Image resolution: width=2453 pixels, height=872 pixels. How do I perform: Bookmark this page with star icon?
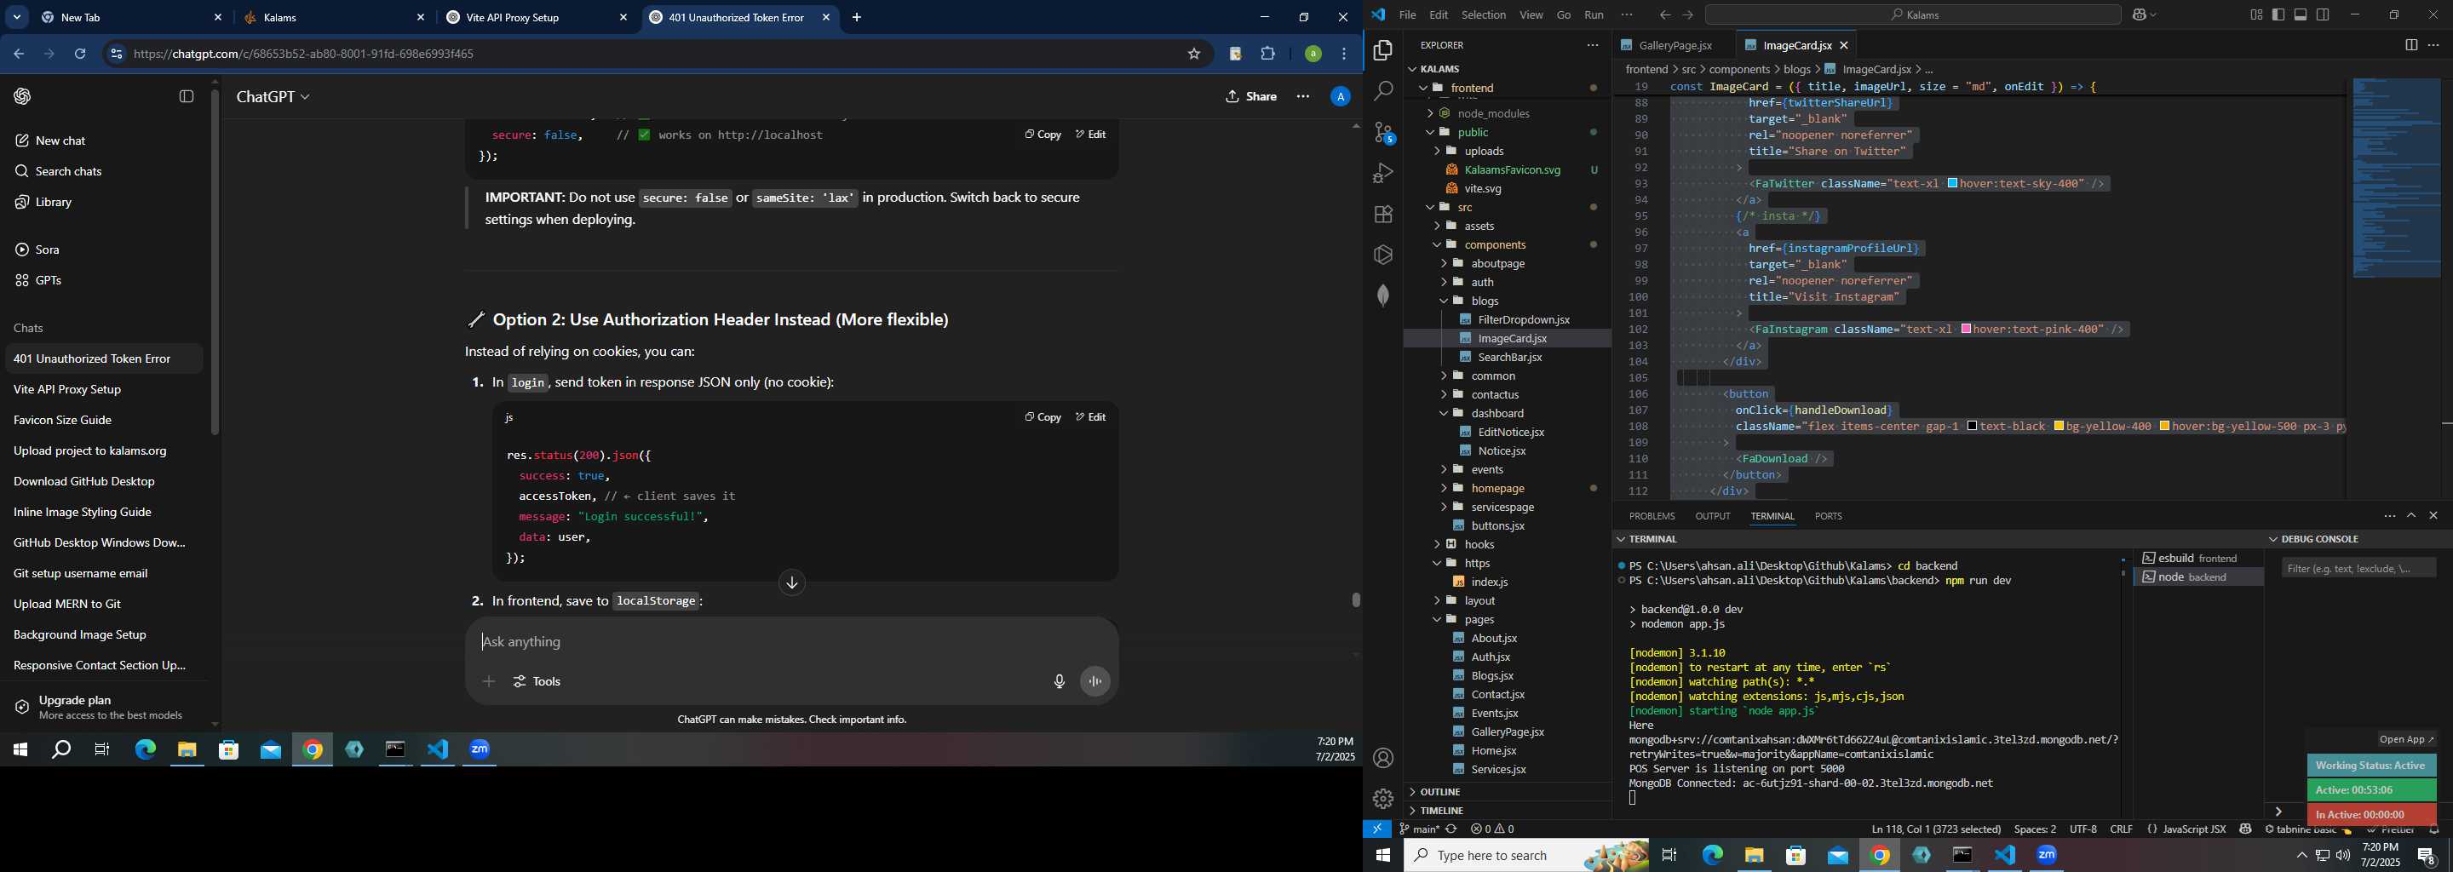(x=1193, y=54)
